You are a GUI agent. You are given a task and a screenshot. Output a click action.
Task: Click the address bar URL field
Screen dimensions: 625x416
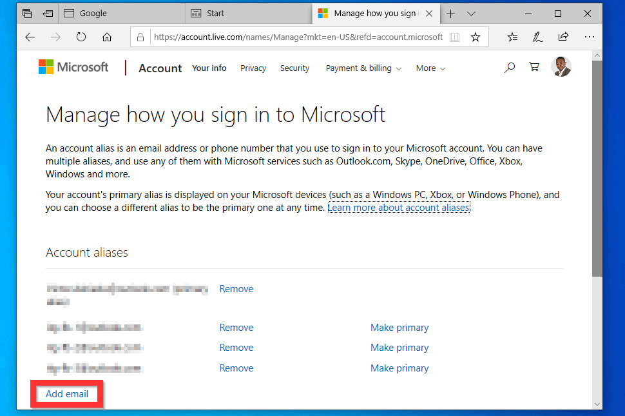pyautogui.click(x=298, y=37)
